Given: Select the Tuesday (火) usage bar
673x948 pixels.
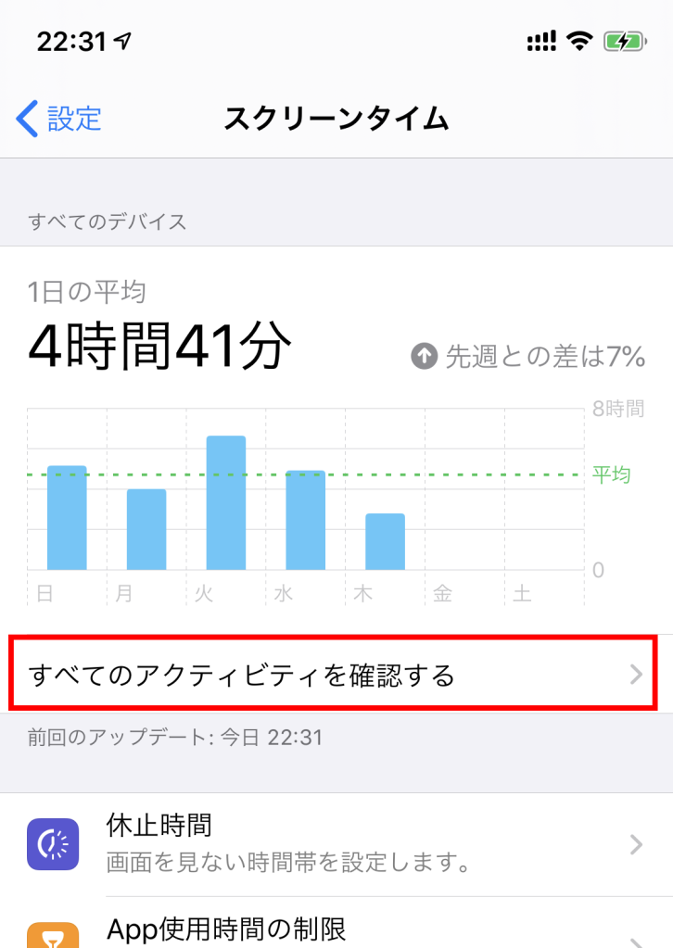Looking at the screenshot, I should 226,502.
